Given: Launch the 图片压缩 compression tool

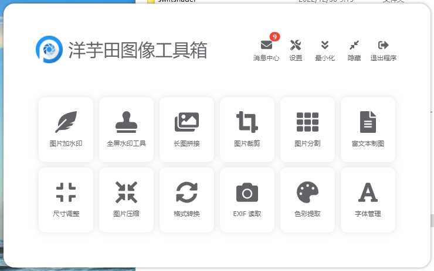Looking at the screenshot, I should click(126, 200).
